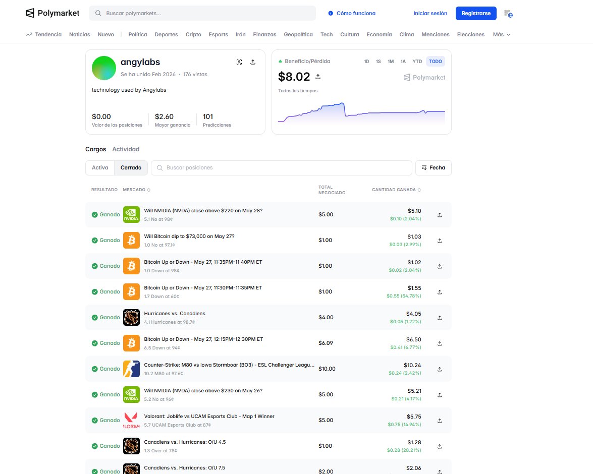
Task: Switch to Cerrado positions
Action: point(131,168)
